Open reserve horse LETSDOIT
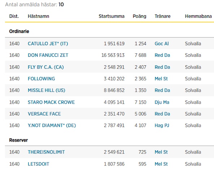Image resolution: width=214 pixels, height=173 pixels. [38, 164]
